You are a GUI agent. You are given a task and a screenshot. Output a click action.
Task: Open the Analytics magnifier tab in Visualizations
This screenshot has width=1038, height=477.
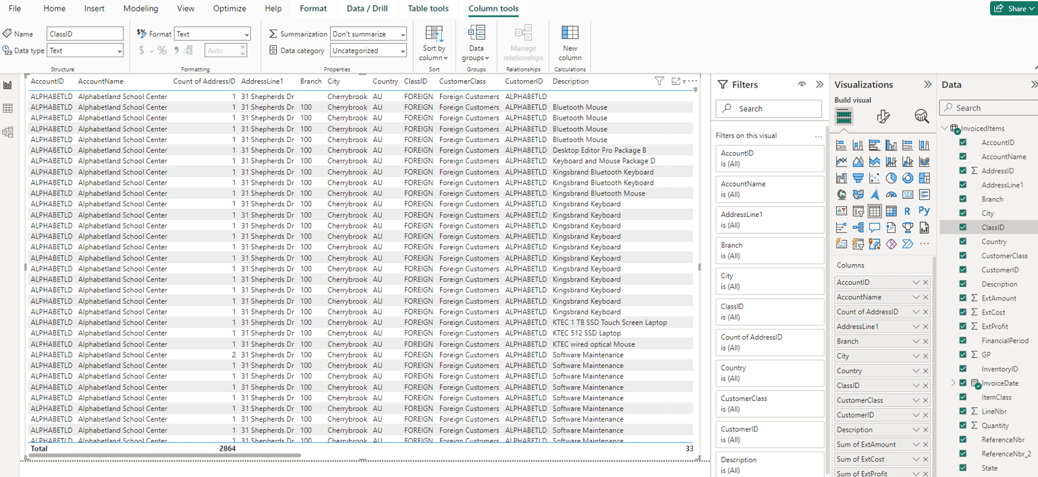click(x=921, y=117)
